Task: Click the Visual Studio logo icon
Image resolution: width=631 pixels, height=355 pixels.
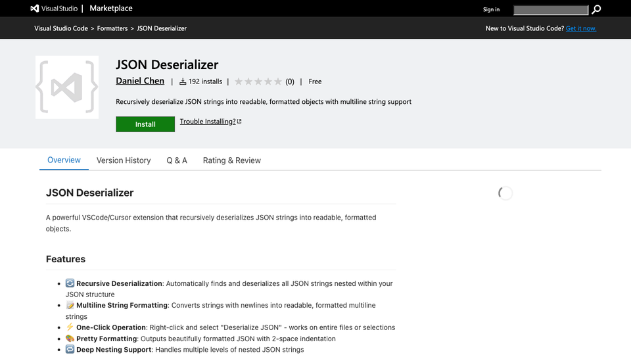Action: coord(35,9)
